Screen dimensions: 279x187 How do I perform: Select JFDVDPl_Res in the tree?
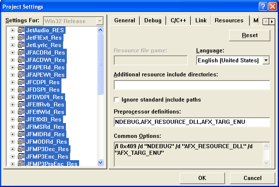[x=45, y=97]
